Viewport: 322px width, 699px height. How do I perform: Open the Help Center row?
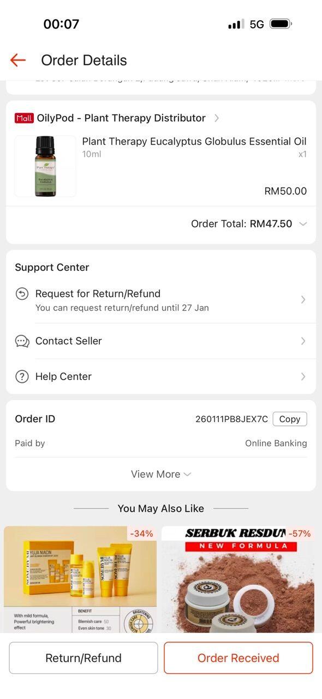[x=161, y=376]
